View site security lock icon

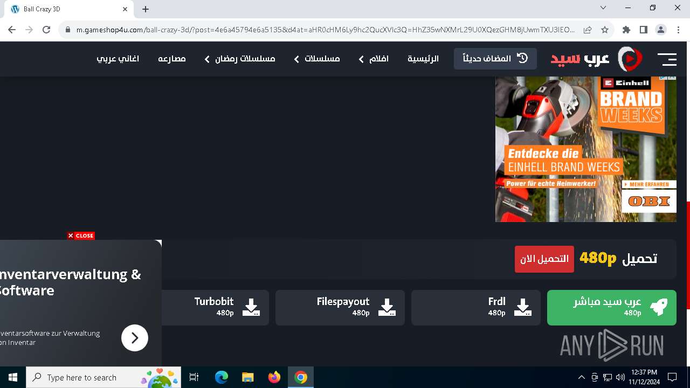67,30
